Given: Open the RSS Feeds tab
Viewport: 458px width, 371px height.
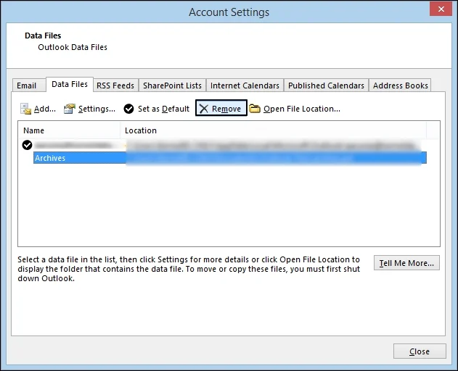Looking at the screenshot, I should 115,86.
